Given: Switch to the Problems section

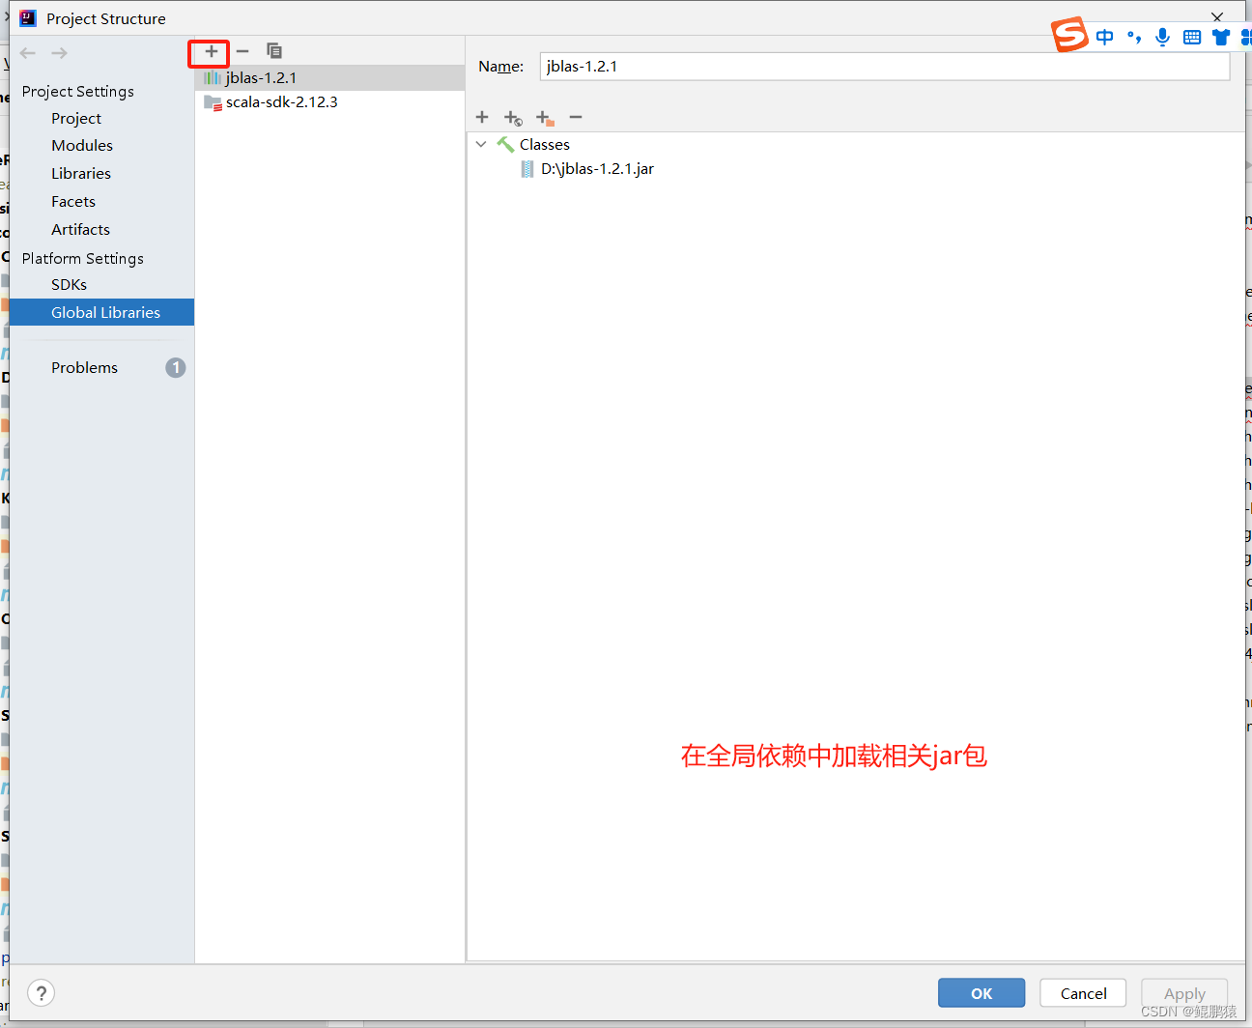Looking at the screenshot, I should pyautogui.click(x=84, y=367).
